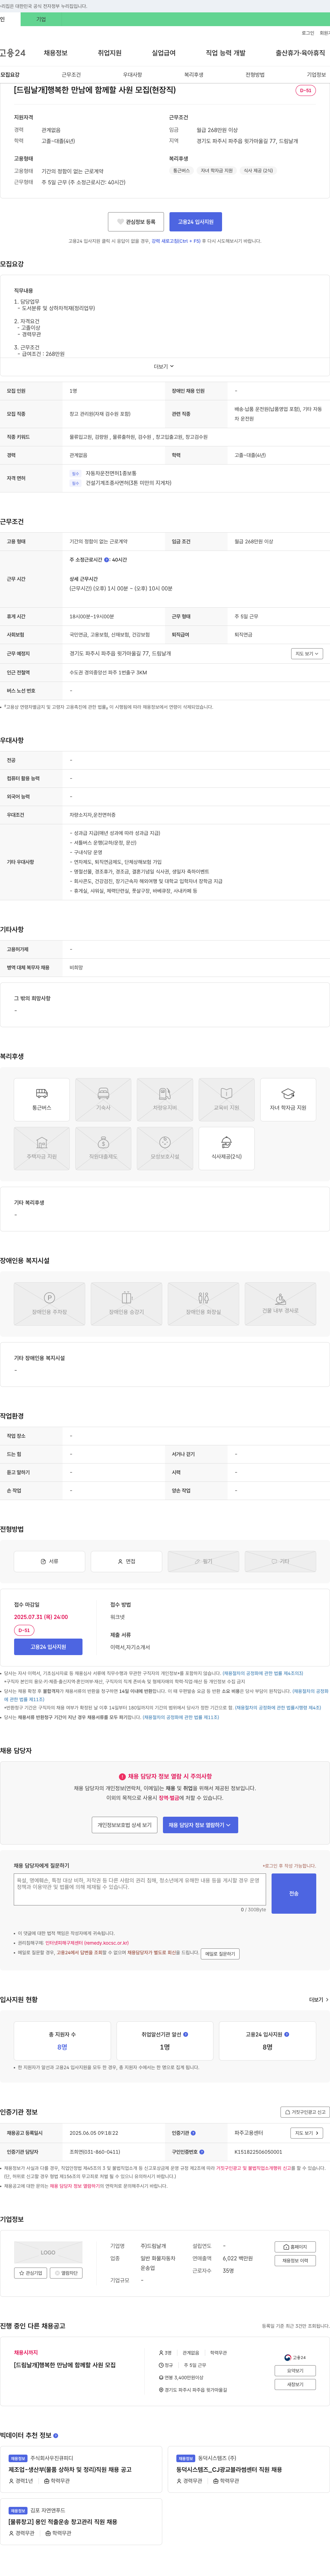Click 거짓구인광고 신고 button

(305, 2112)
